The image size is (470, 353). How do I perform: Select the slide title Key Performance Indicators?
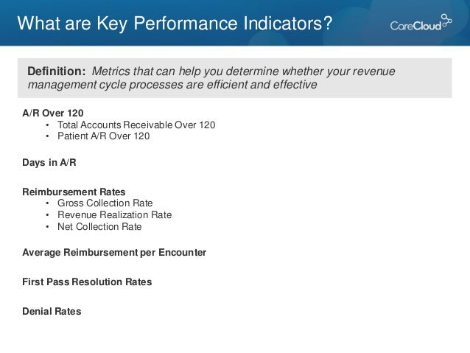coord(175,24)
